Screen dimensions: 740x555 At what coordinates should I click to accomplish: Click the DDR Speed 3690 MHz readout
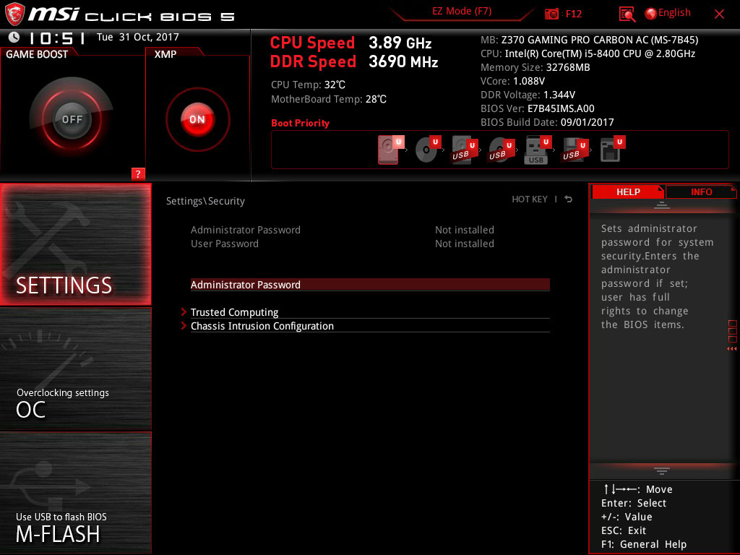[354, 61]
